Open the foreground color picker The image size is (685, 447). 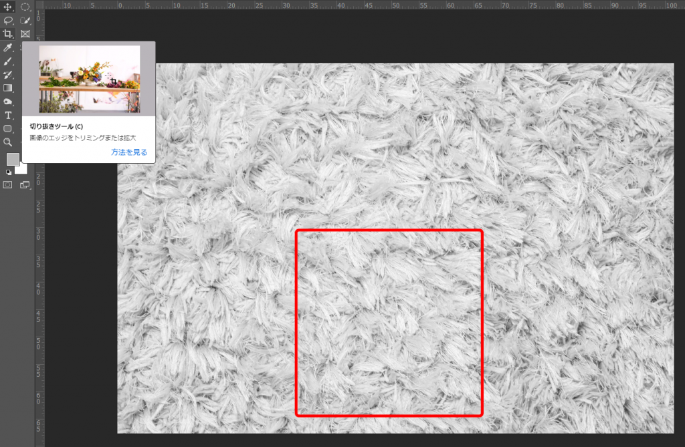point(13,159)
